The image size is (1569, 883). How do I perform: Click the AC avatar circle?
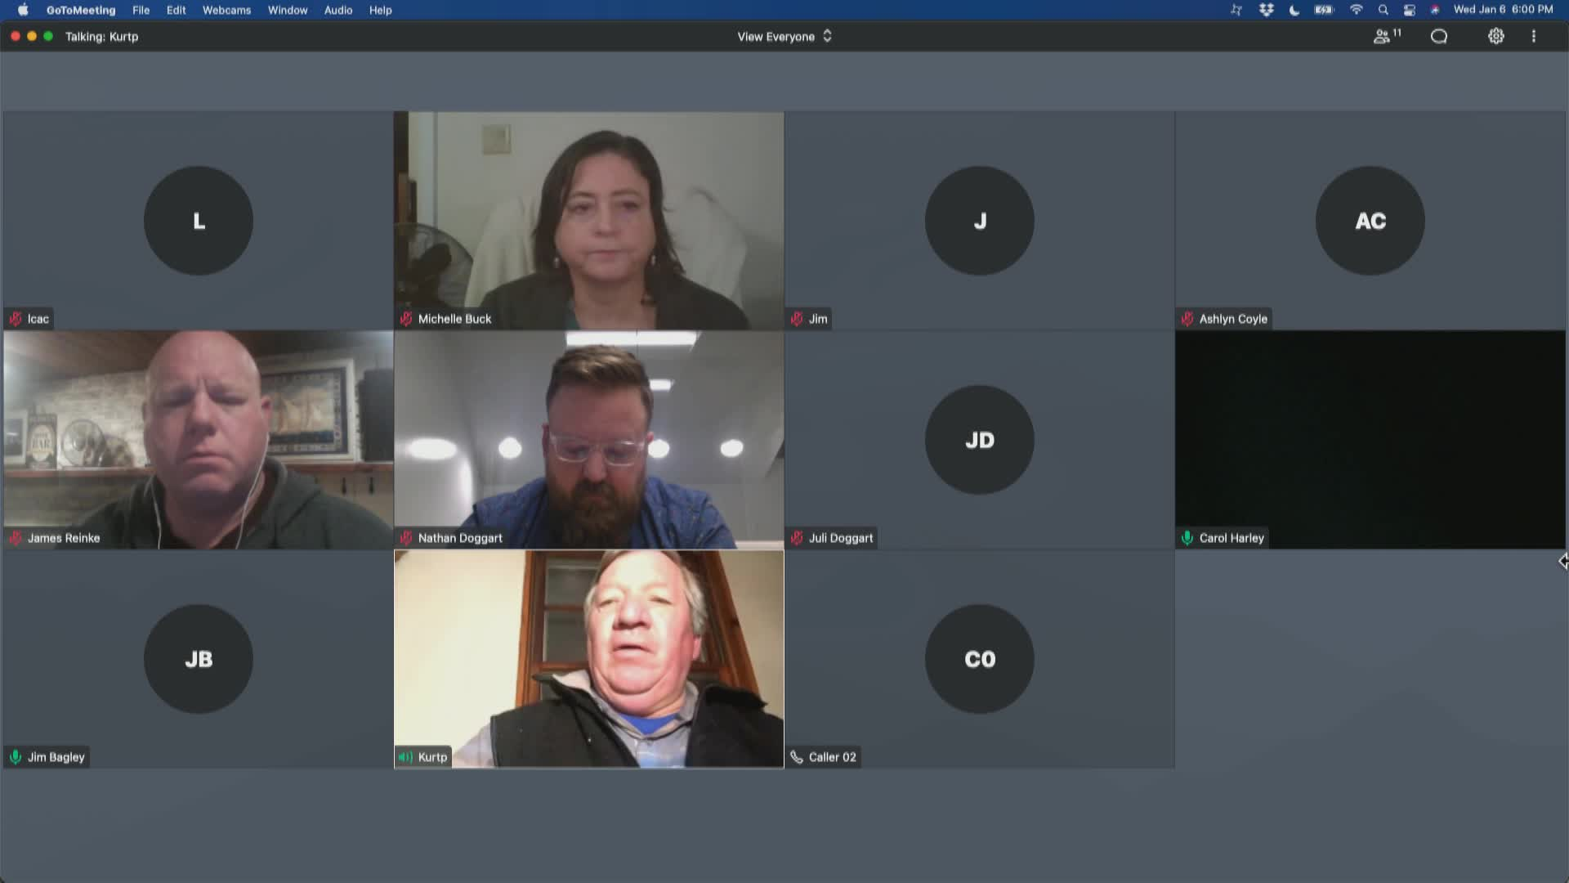(1370, 221)
